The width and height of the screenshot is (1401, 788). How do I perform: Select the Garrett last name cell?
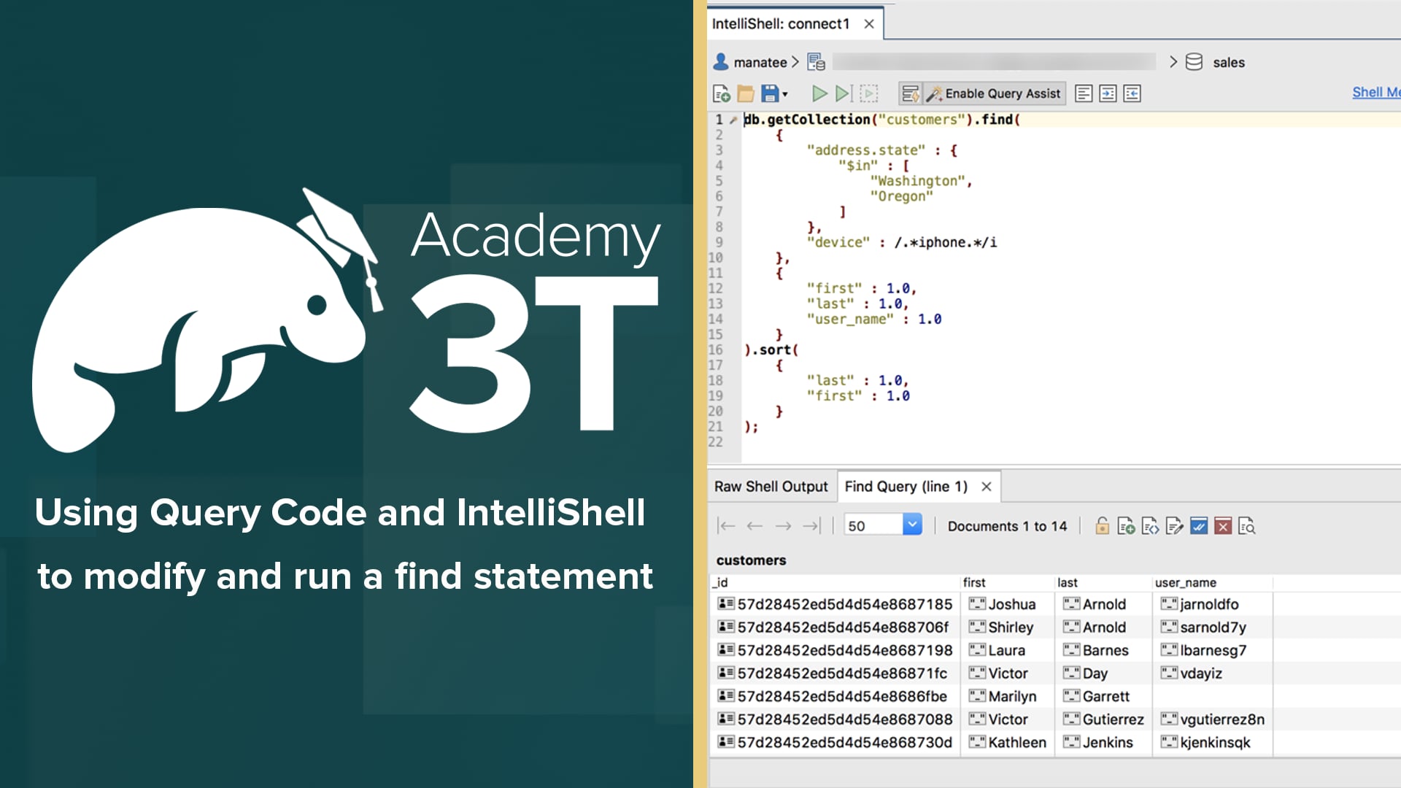1103,696
